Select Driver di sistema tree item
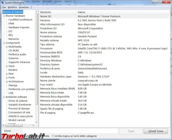Viewport: 172px width, 140px height. click(18, 101)
